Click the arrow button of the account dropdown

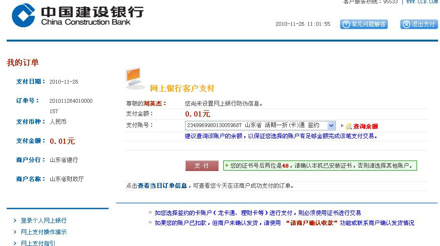coord(331,126)
